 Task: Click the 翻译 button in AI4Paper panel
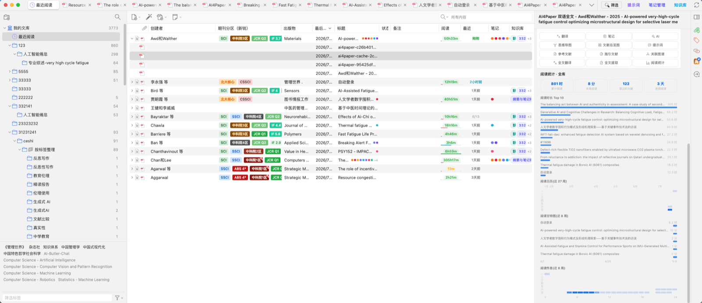click(562, 36)
